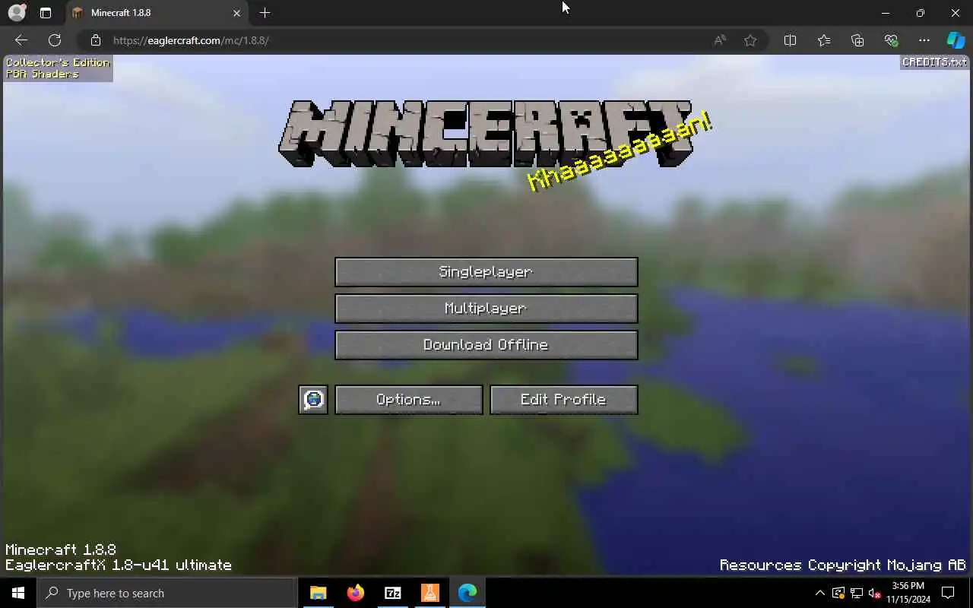
Task: Click the Download Offline button
Action: 486,345
